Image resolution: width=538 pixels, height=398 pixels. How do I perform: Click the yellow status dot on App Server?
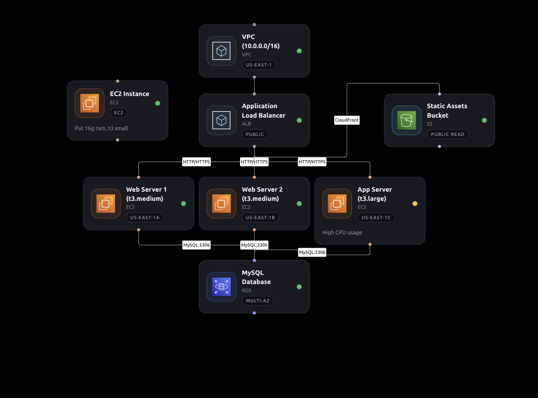[415, 204]
